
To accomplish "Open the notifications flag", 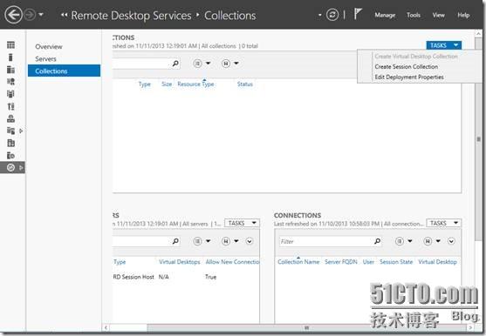I will coord(358,14).
